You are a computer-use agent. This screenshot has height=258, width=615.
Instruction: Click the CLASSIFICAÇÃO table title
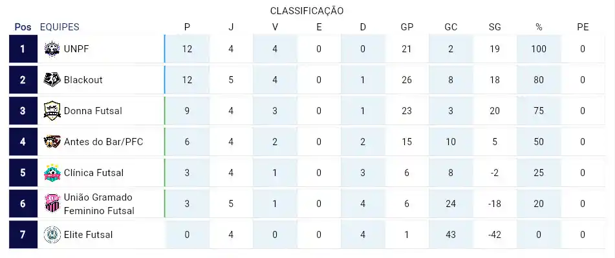(307, 11)
